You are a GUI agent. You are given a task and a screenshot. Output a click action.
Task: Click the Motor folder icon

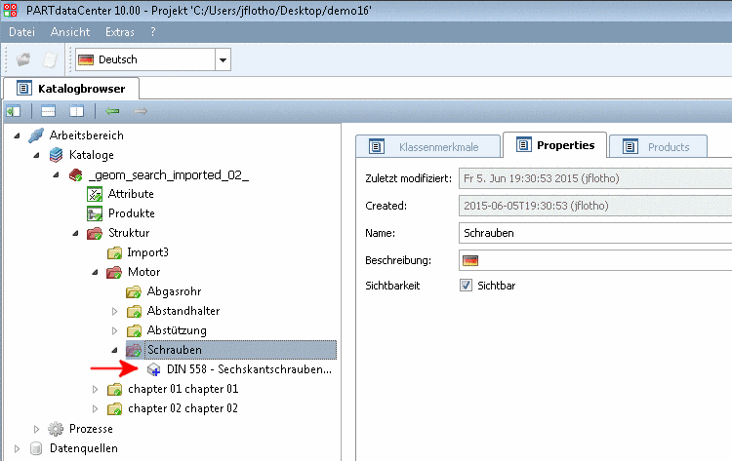pos(114,272)
